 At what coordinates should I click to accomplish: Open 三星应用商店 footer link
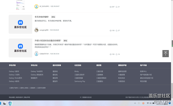click(101, 78)
